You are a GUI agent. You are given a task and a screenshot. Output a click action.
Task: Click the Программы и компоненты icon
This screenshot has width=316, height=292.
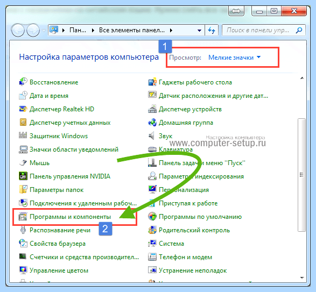[23, 217]
